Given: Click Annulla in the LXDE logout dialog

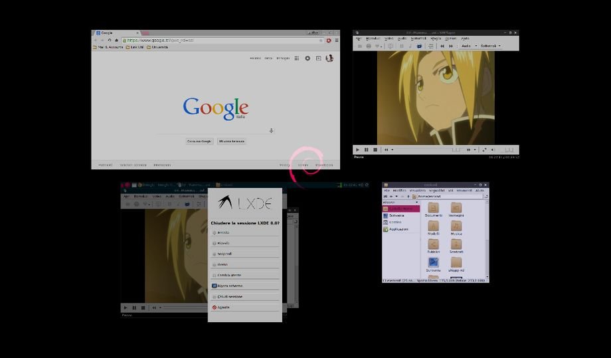Looking at the screenshot, I should pyautogui.click(x=223, y=308).
